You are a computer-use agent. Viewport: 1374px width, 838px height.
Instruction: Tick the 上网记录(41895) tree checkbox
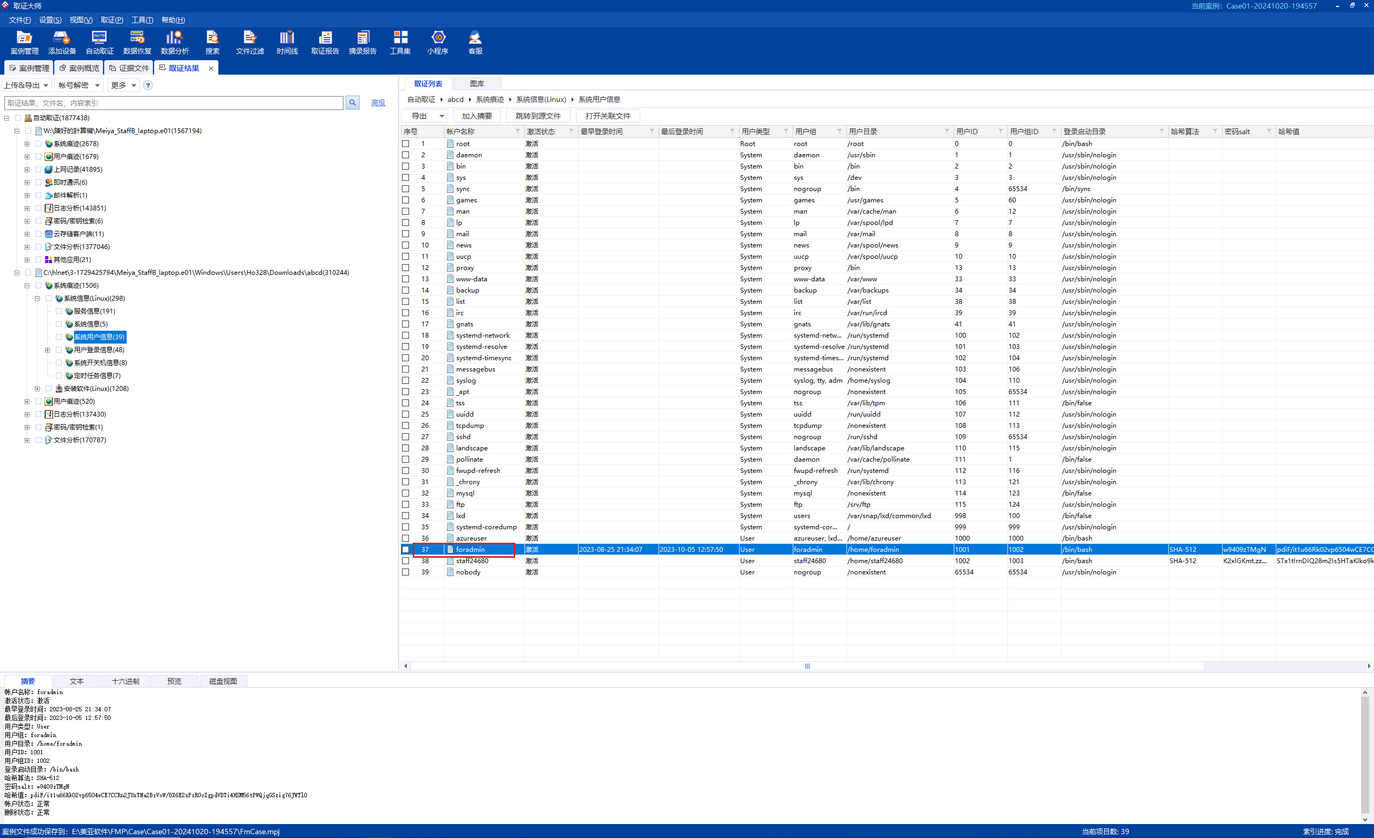(39, 169)
